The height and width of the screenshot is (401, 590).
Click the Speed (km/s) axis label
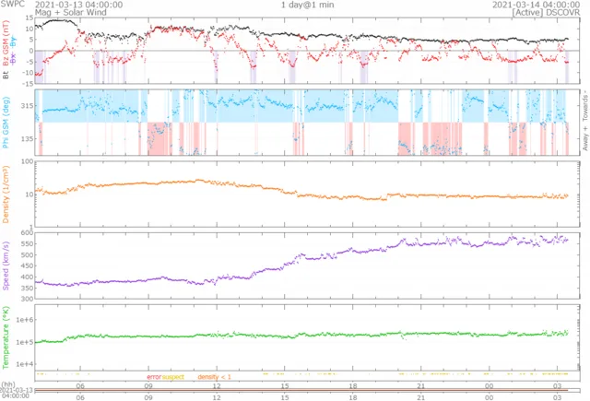pos(6,265)
